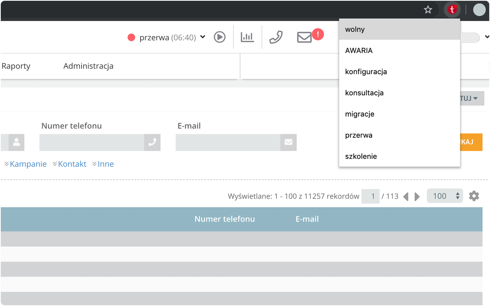Image resolution: width=490 pixels, height=306 pixels.
Task: Choose konsultacja from the status menu
Action: click(x=399, y=93)
